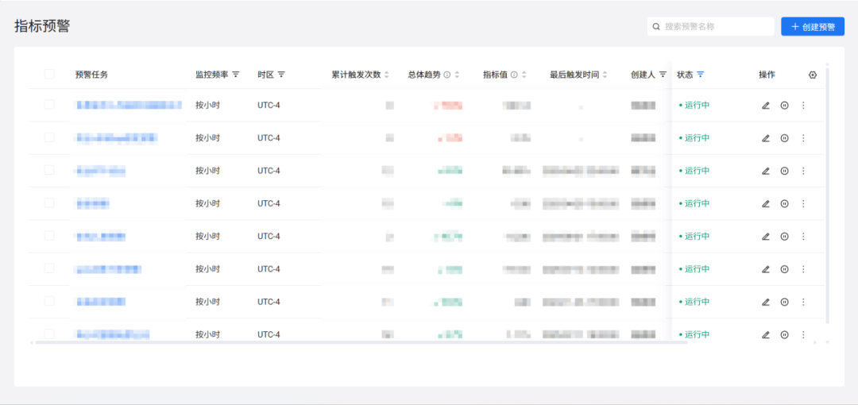Tick the checkbox in the eighth table row
The width and height of the screenshot is (858, 405).
point(49,334)
